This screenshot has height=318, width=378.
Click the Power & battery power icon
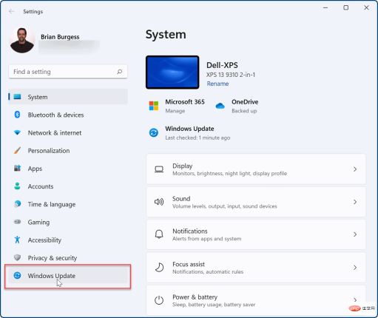pyautogui.click(x=159, y=300)
